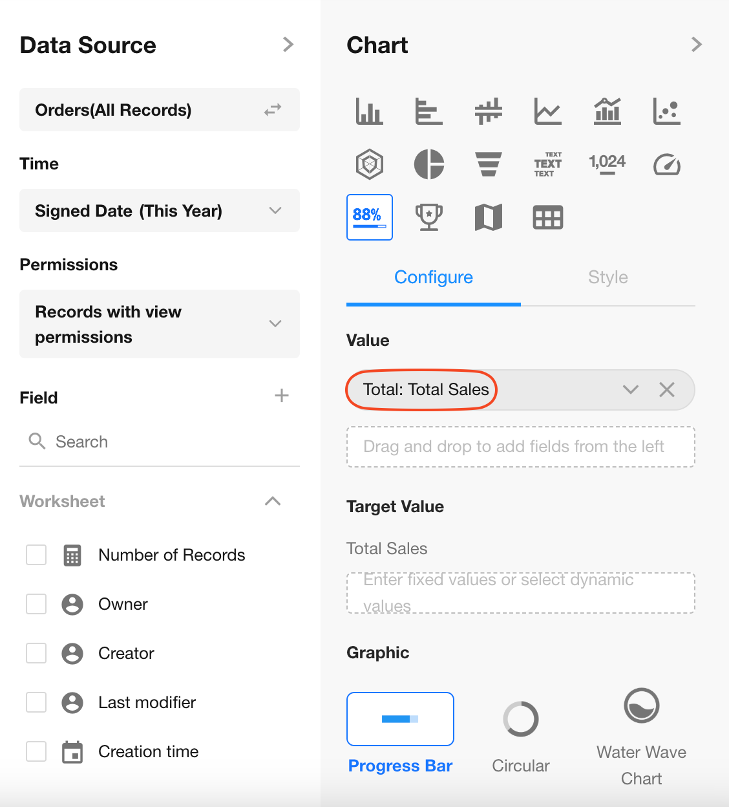729x807 pixels.
Task: Collapse the Worksheet field section
Action: click(x=273, y=501)
